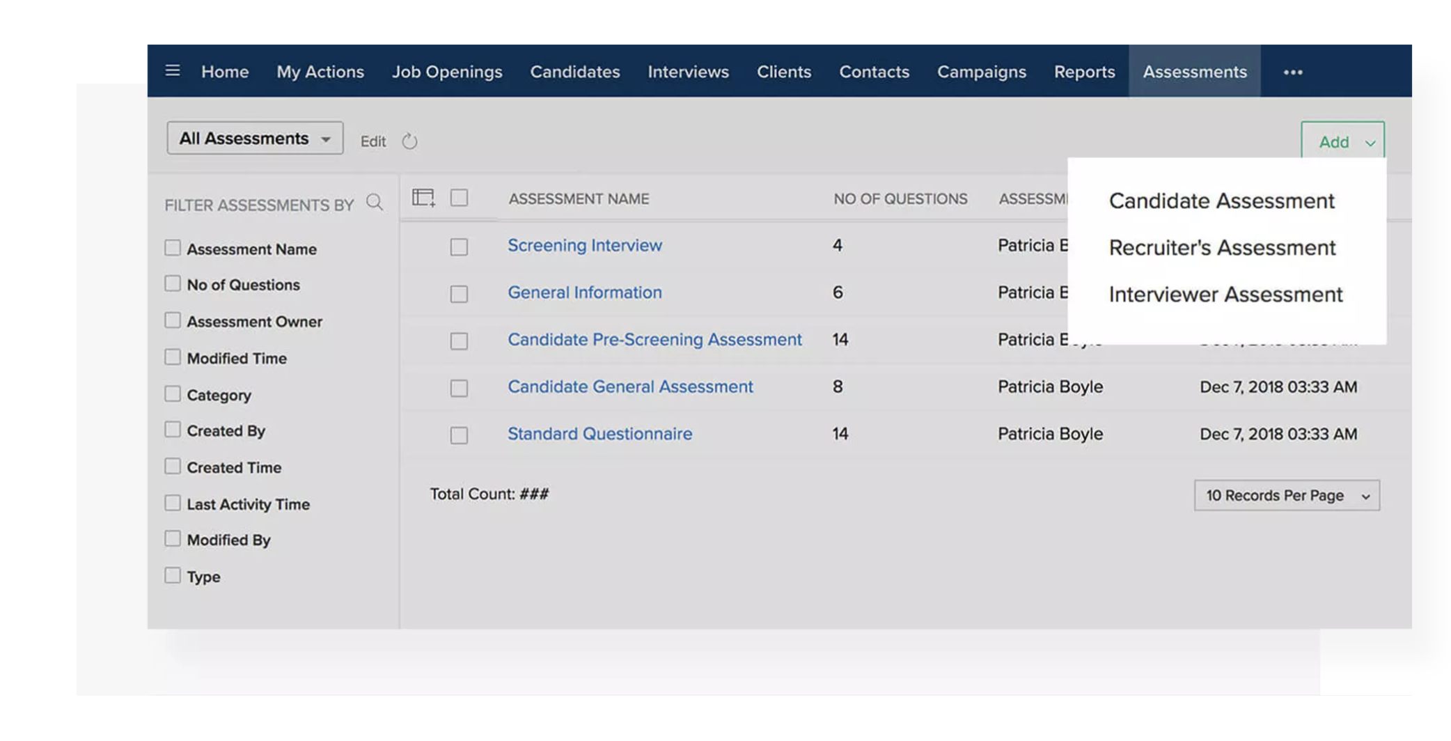The width and height of the screenshot is (1451, 741).
Task: Enable the Modified By filter checkbox
Action: [173, 539]
